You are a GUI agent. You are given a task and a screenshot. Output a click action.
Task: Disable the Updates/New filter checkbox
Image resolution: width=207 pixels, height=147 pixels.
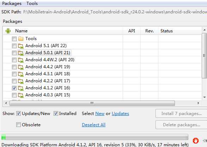(x=18, y=114)
